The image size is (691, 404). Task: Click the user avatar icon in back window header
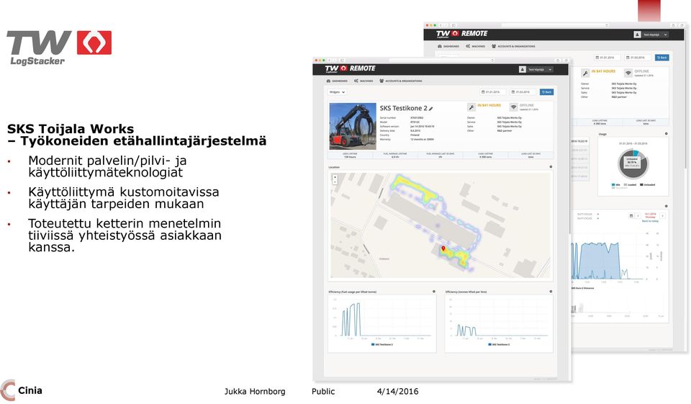point(637,35)
